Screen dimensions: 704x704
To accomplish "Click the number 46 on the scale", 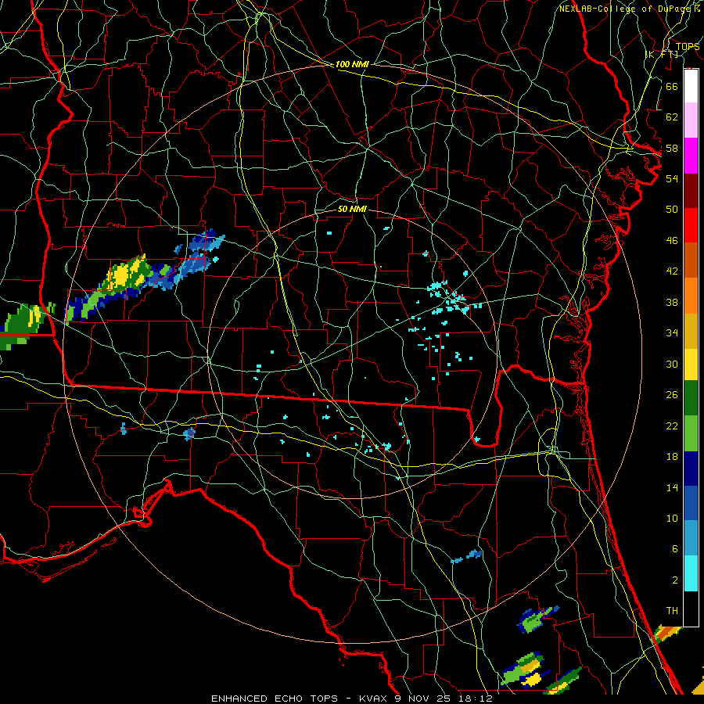I will (672, 241).
